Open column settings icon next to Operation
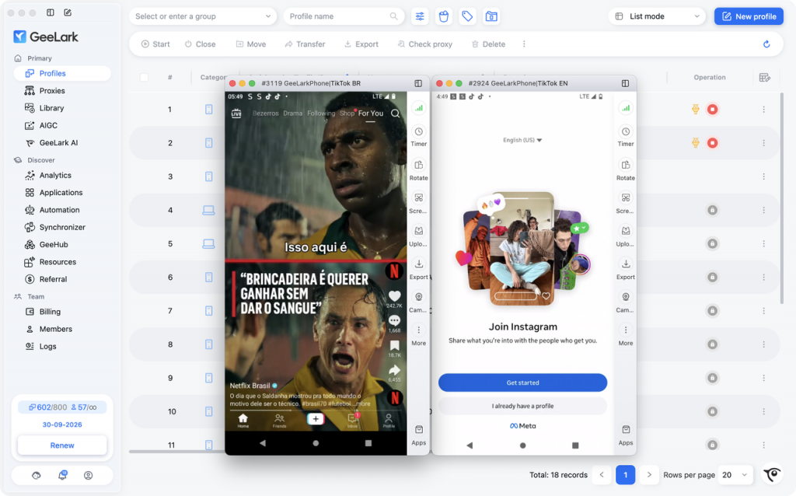Viewport: 796px width, 496px height. [x=765, y=77]
